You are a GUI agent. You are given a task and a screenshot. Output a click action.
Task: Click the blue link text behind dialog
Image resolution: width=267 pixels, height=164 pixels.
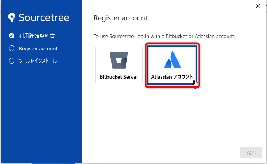[x=246, y=1]
